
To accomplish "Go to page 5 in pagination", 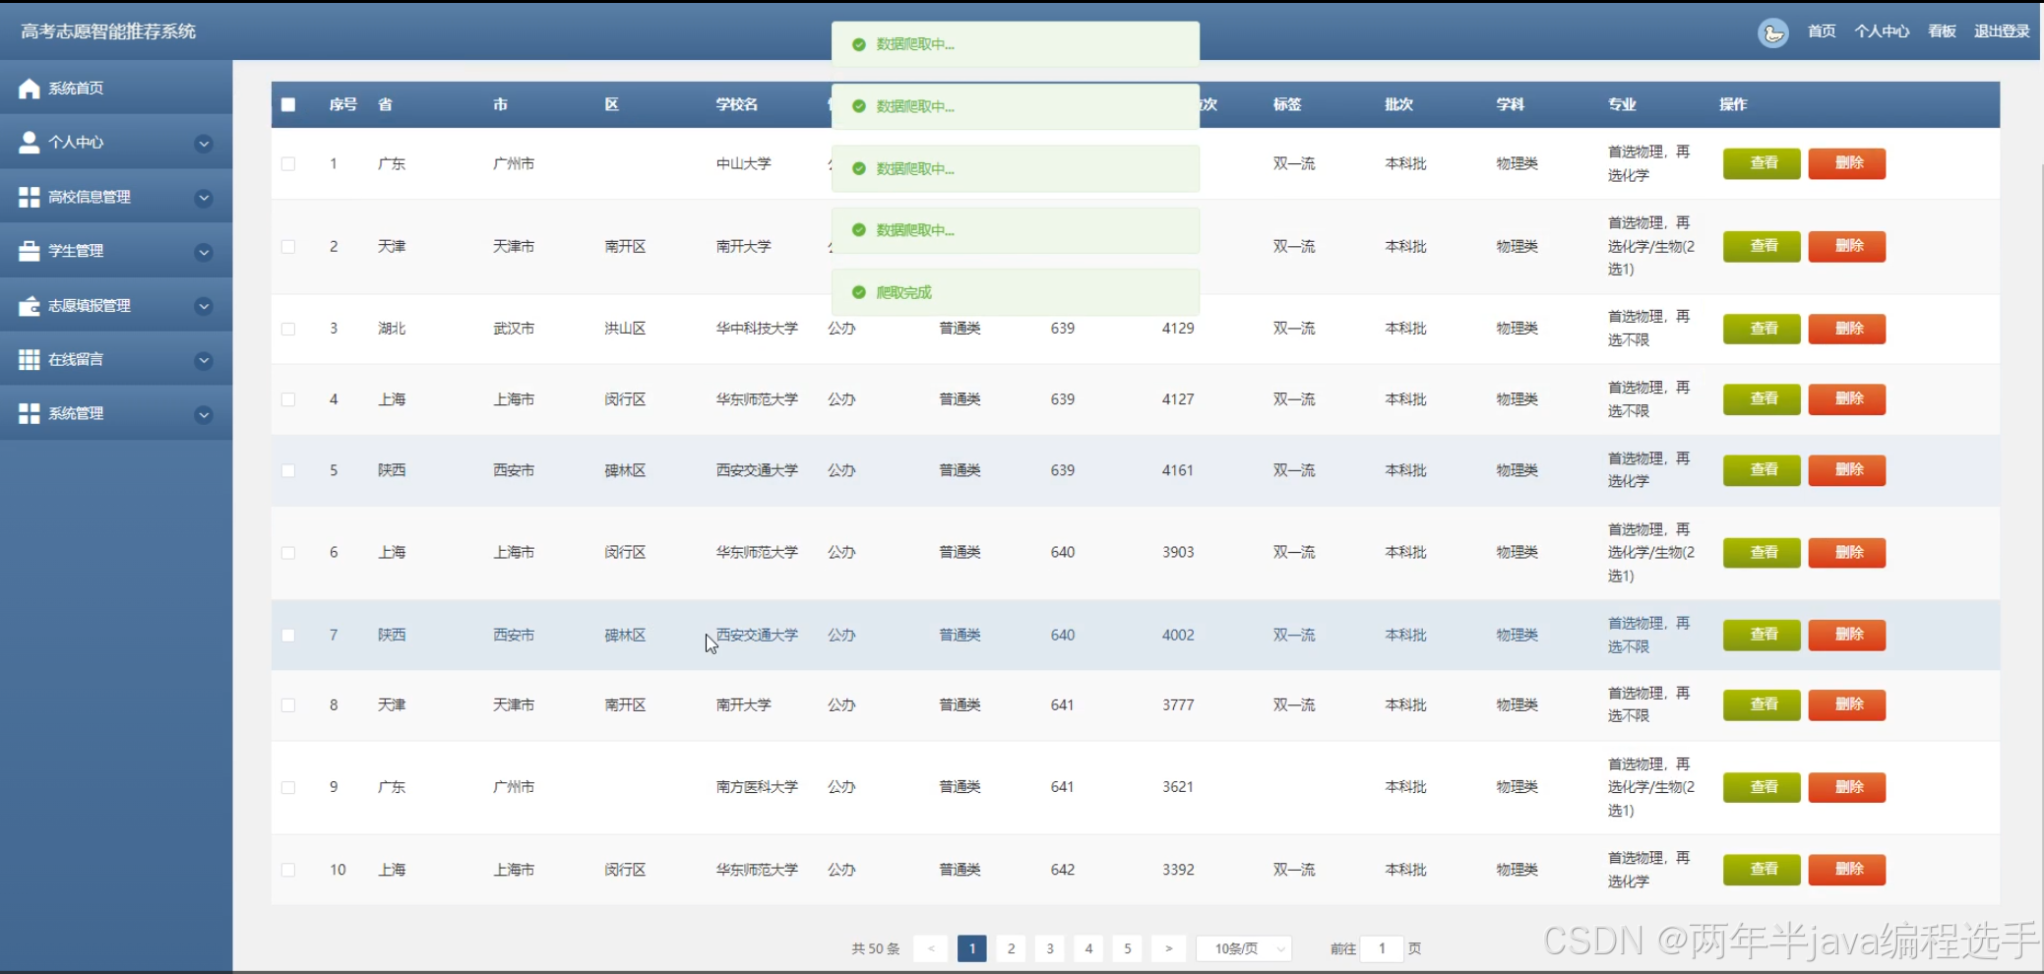I will (1128, 948).
